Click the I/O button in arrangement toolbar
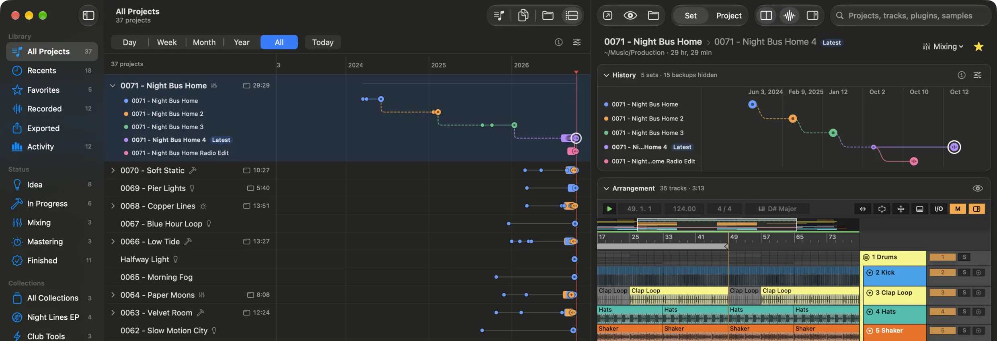 (938, 209)
